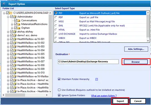Click the folder list scroll-up arrow
Image resolution: width=151 pixels, height=105 pixels.
(50, 13)
